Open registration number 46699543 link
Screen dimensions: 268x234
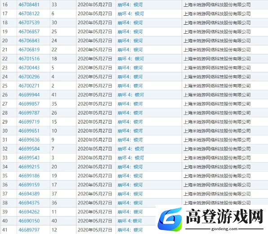(x=29, y=158)
